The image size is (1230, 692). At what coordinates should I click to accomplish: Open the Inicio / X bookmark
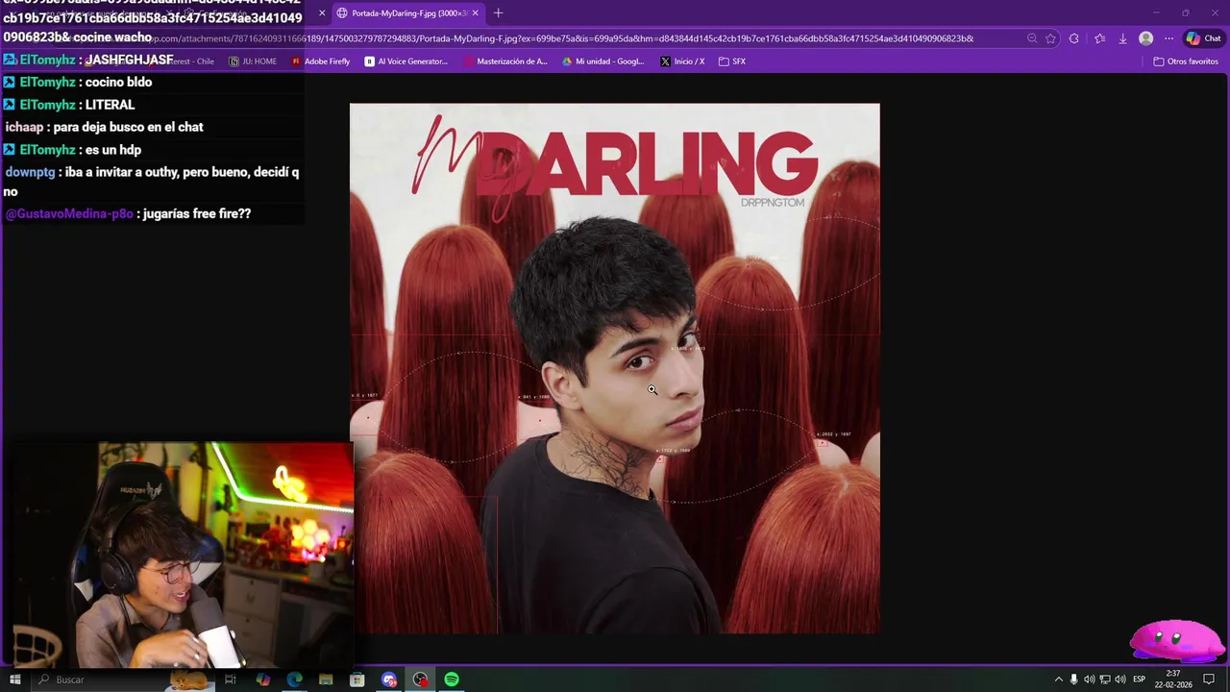[682, 62]
